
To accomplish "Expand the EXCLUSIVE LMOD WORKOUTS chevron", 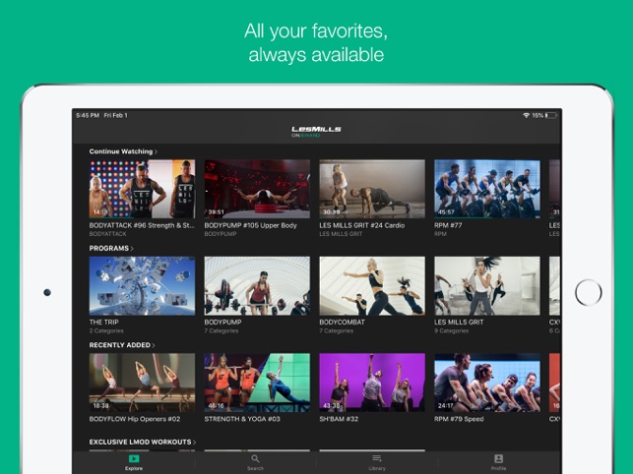I will (x=195, y=443).
